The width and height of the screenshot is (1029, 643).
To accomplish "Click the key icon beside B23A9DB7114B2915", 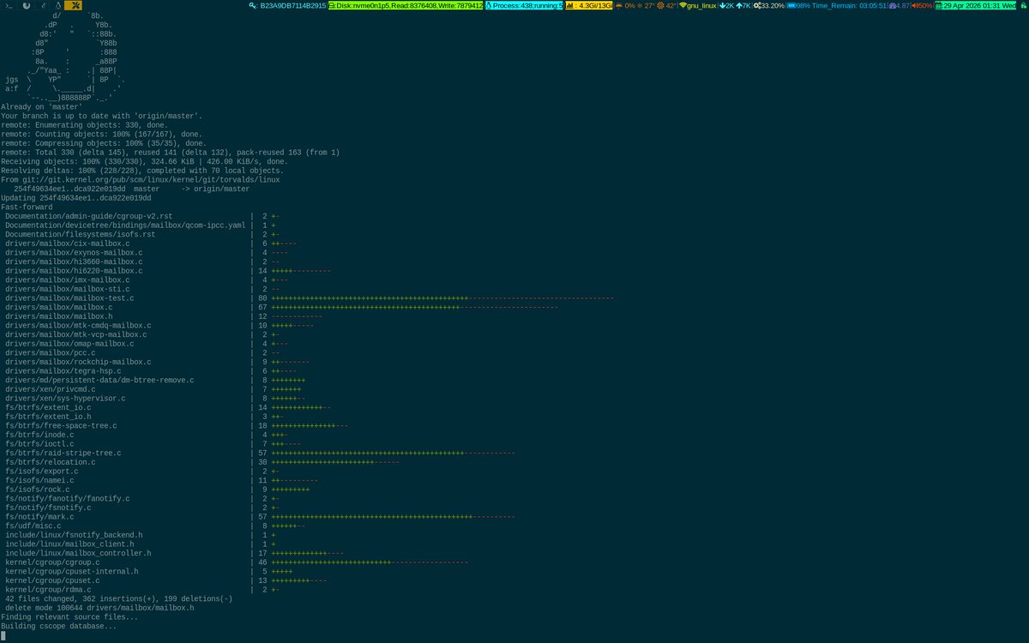I will (x=251, y=5).
